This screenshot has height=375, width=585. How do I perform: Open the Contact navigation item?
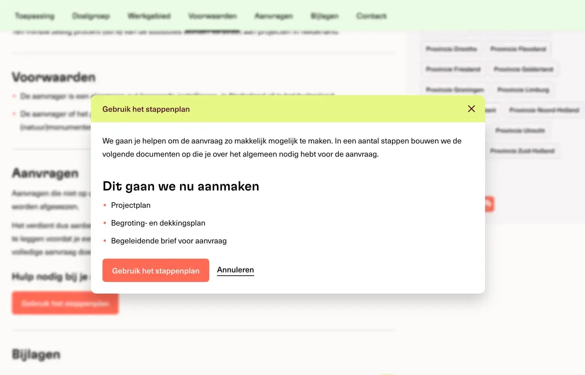[x=371, y=16]
